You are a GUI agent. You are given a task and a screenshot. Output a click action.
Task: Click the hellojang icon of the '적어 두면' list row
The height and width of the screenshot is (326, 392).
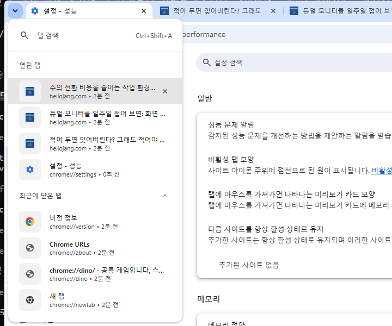point(30,143)
